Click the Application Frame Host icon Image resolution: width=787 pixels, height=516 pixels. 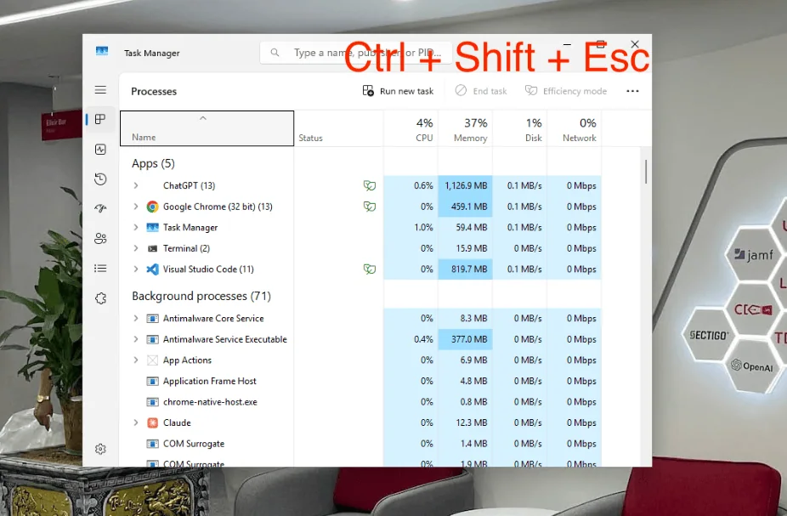pyautogui.click(x=153, y=381)
